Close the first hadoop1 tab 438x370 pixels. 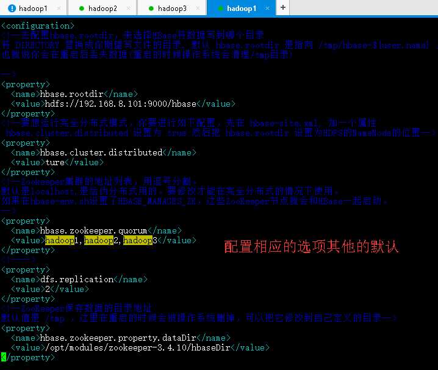[59, 9]
